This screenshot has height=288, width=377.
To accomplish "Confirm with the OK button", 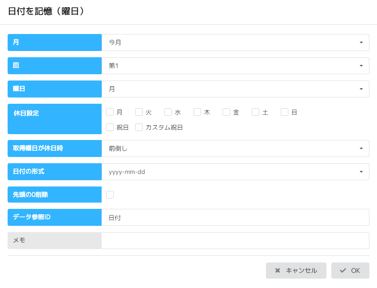I will [350, 271].
